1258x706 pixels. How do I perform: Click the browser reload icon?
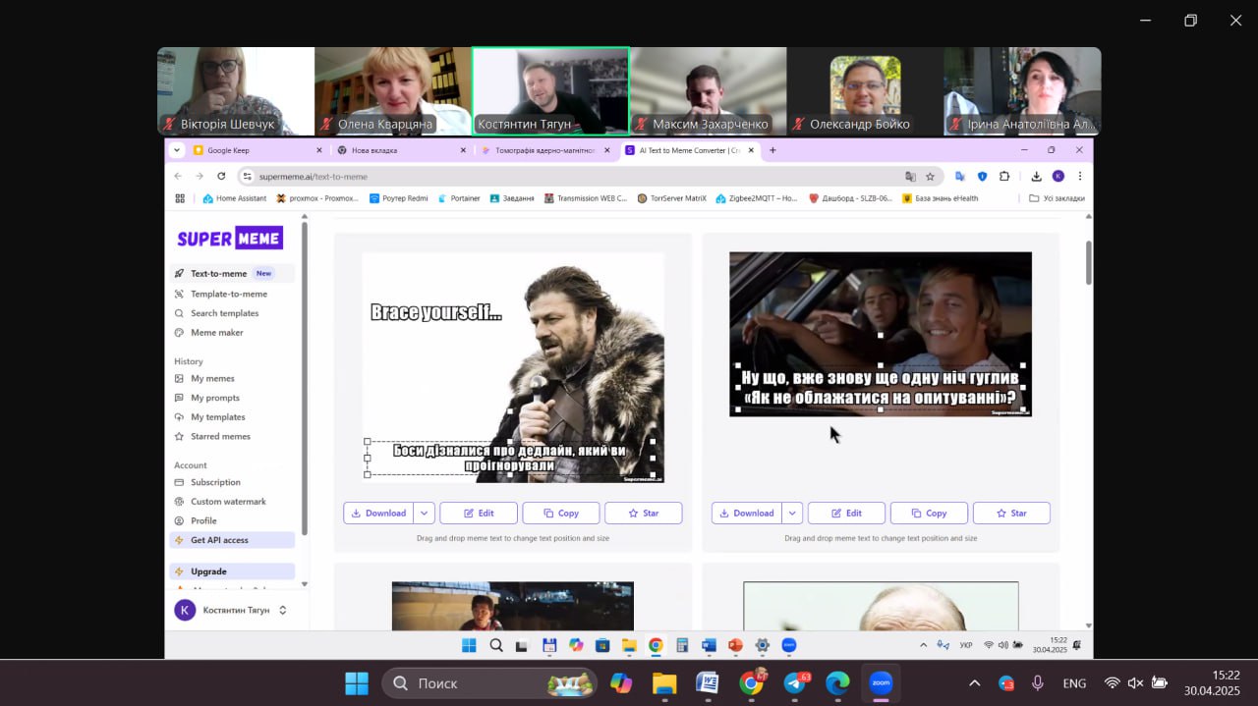click(x=221, y=177)
